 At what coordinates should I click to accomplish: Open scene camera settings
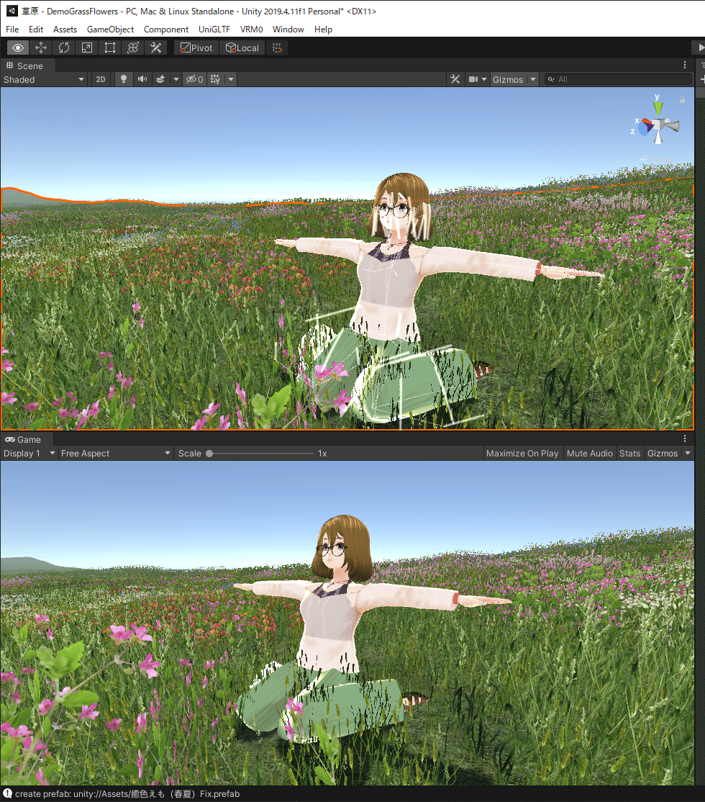click(477, 79)
